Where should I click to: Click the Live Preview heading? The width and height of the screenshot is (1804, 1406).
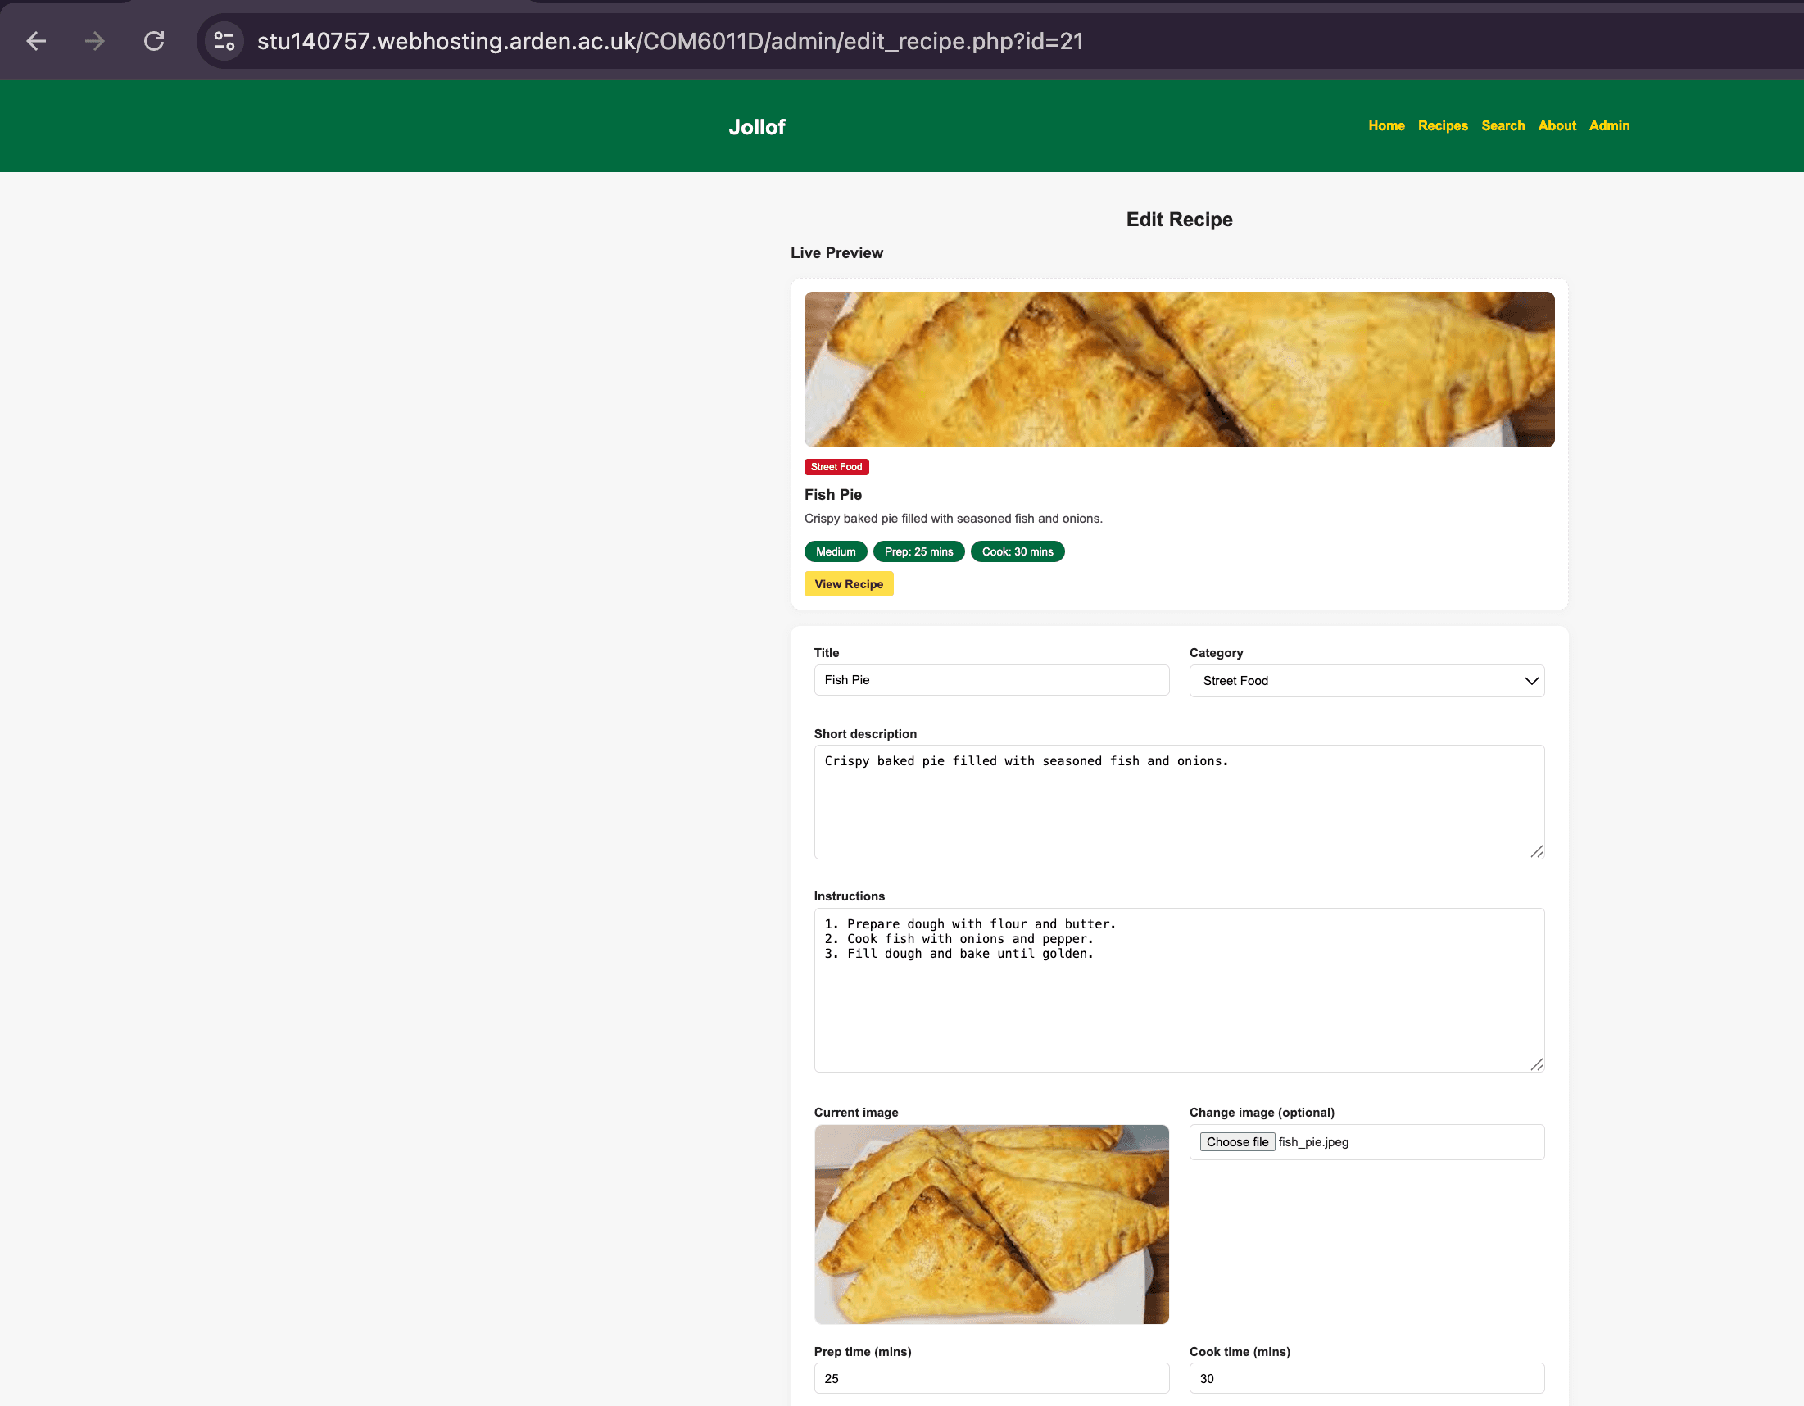(836, 253)
